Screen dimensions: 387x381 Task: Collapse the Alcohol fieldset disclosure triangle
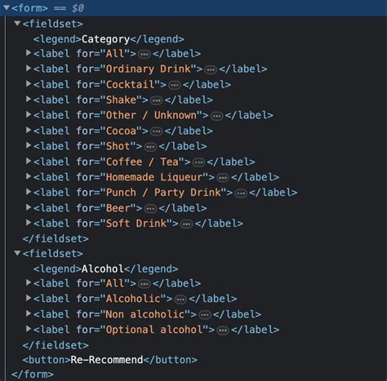(17, 253)
